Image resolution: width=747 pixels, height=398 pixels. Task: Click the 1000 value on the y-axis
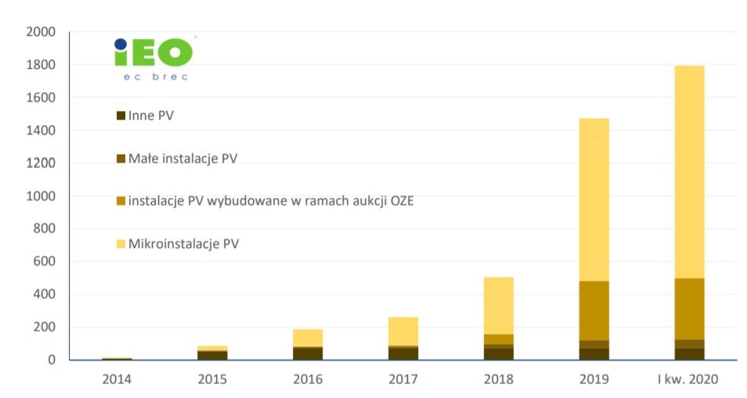click(x=41, y=196)
